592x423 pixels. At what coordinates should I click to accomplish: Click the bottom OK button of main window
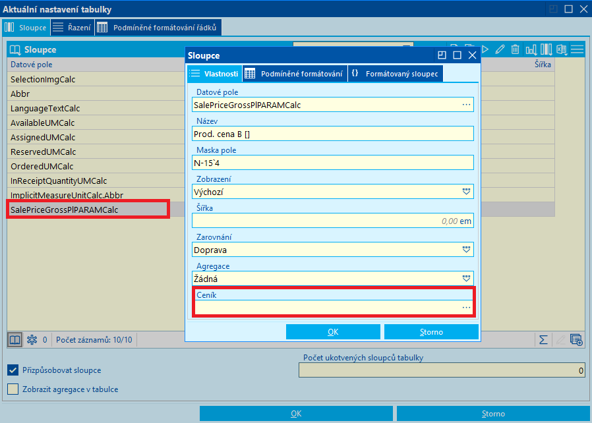(296, 414)
